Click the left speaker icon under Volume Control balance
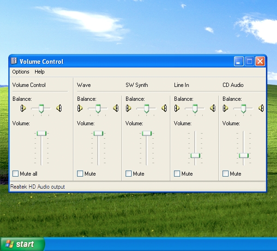 pos(23,108)
